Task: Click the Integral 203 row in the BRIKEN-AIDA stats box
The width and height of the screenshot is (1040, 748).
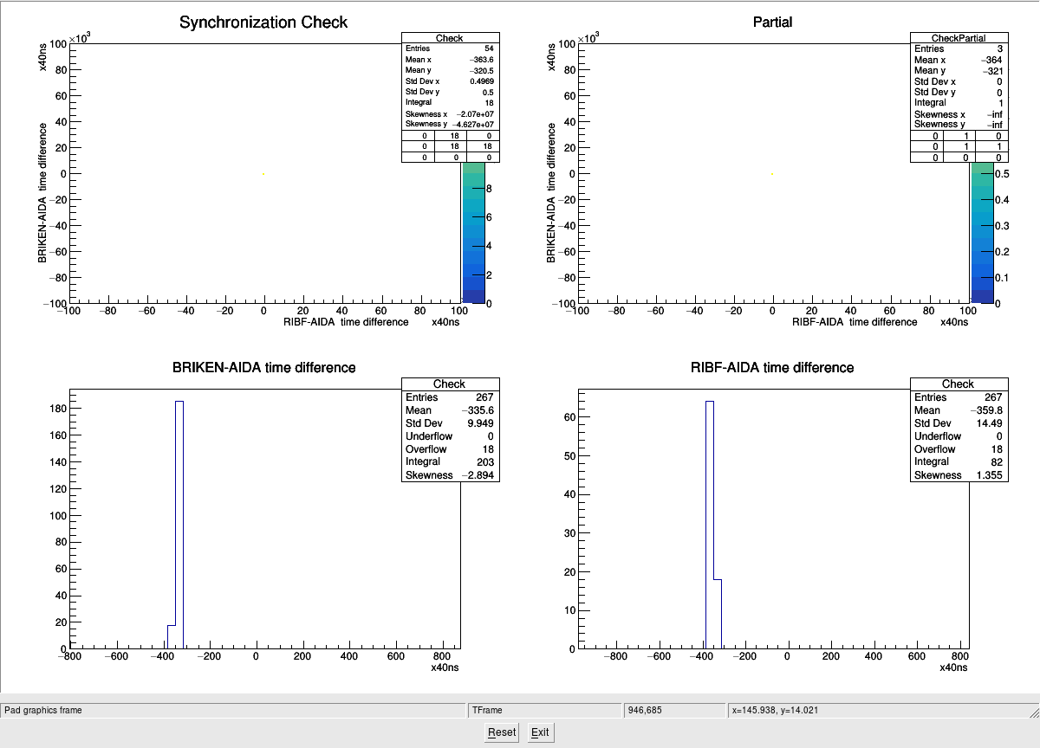Action: [x=450, y=462]
